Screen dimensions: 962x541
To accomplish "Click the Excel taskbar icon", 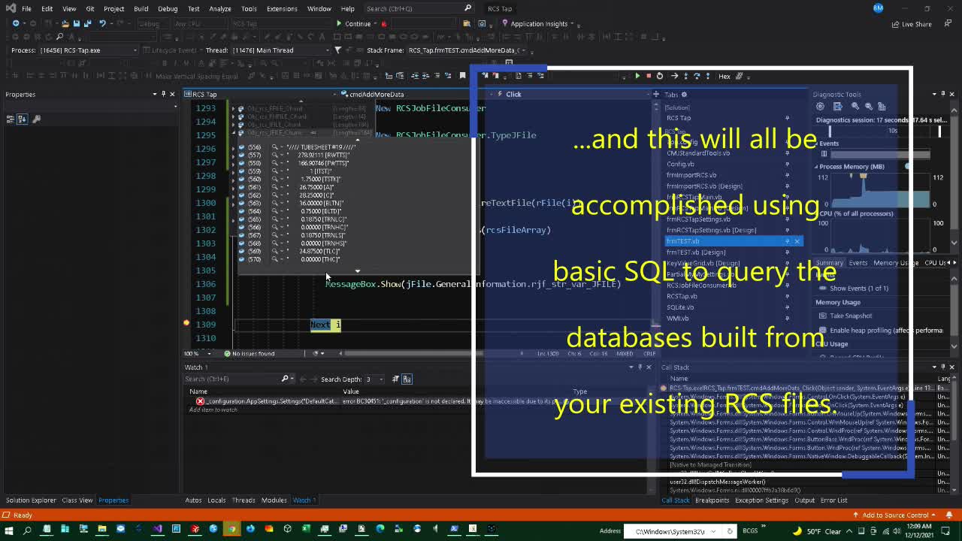I will point(306,530).
